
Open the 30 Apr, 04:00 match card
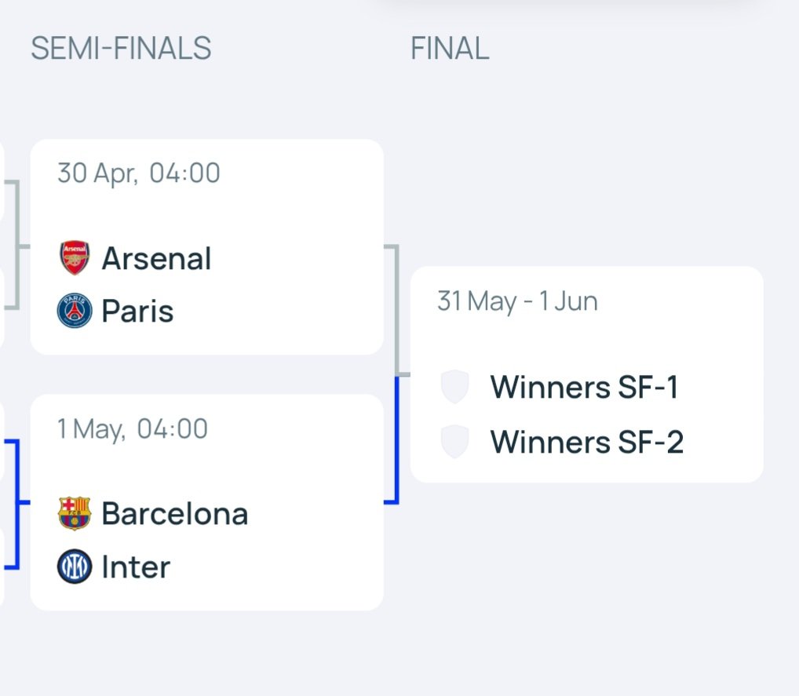point(207,247)
